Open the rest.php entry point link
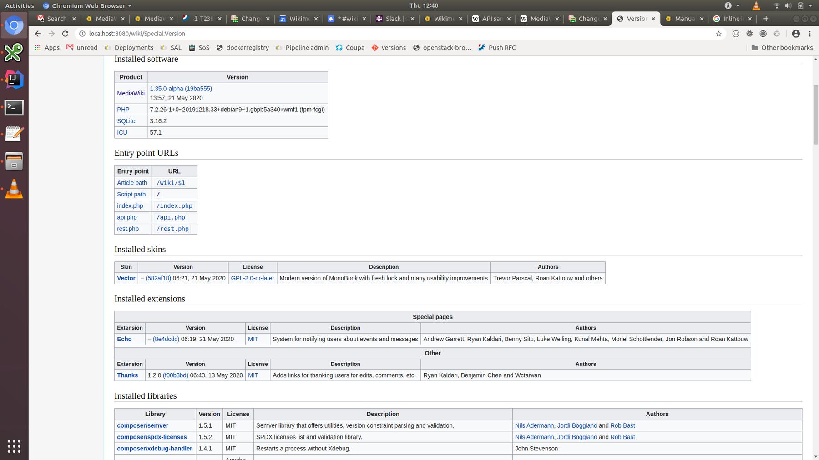Image resolution: width=819 pixels, height=460 pixels. (128, 229)
